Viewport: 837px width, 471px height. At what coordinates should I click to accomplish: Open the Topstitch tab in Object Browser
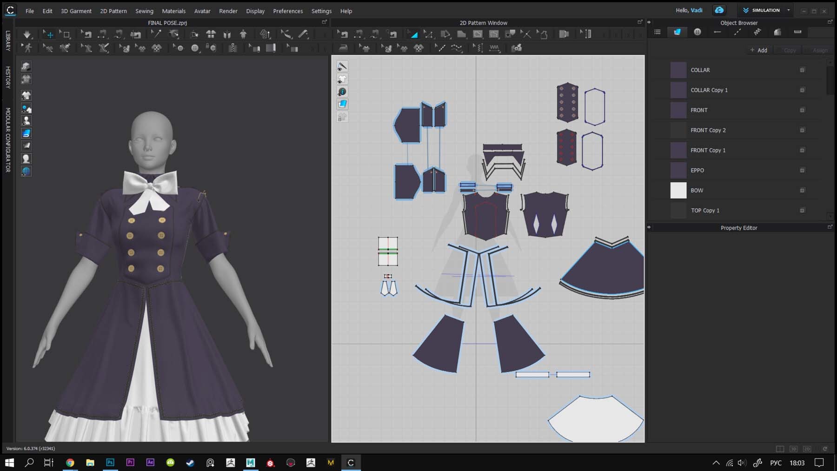pos(737,32)
